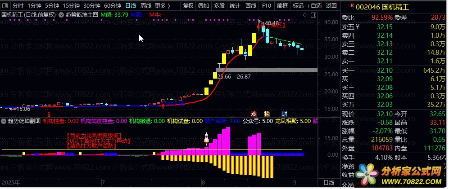Select the 买五 32.03 bid row

(x=394, y=105)
